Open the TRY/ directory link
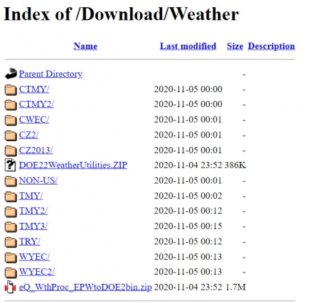 pyautogui.click(x=30, y=241)
